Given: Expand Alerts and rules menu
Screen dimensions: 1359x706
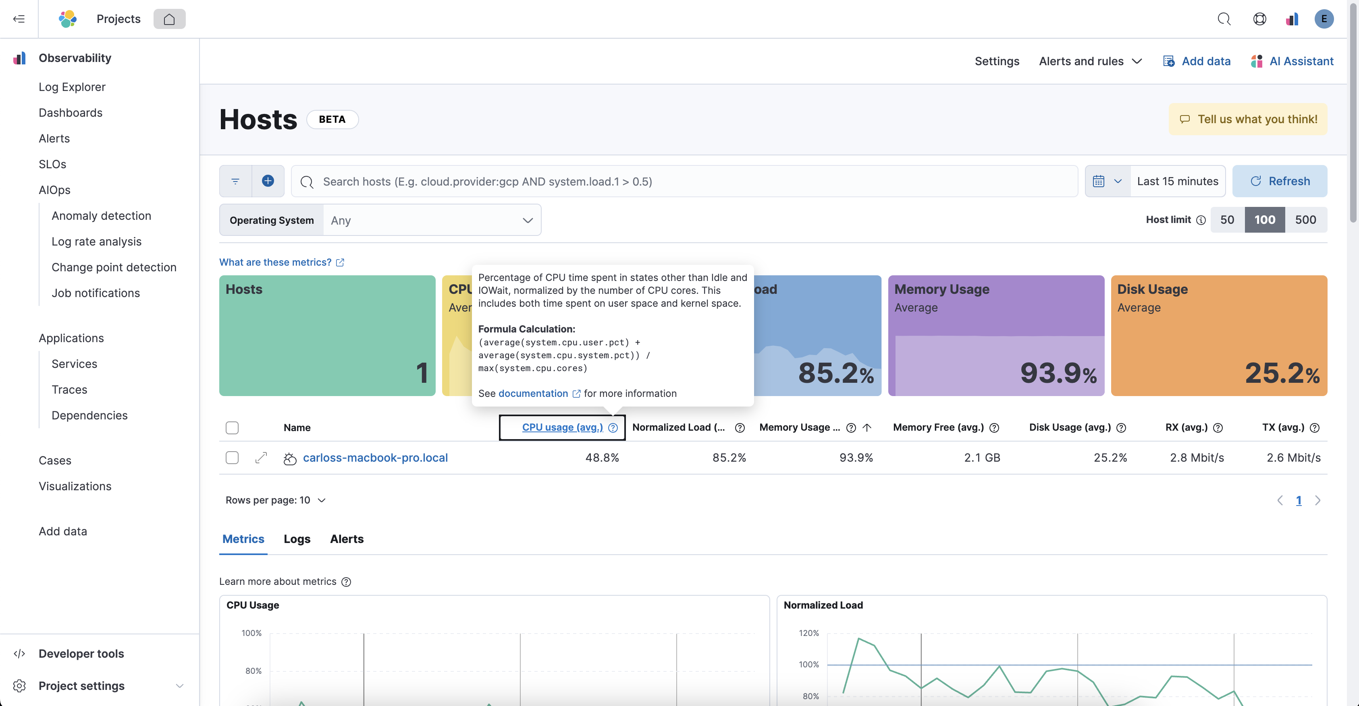Looking at the screenshot, I should pyautogui.click(x=1091, y=61).
